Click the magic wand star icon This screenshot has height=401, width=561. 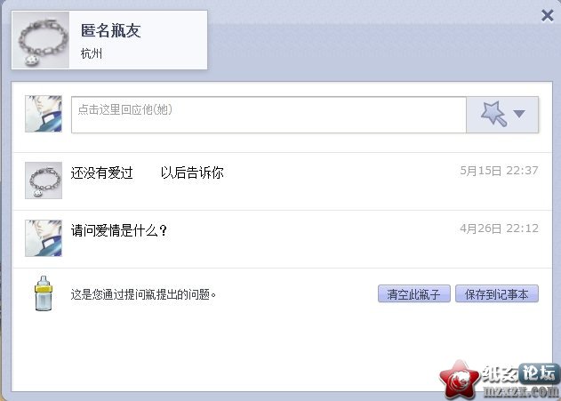click(493, 114)
